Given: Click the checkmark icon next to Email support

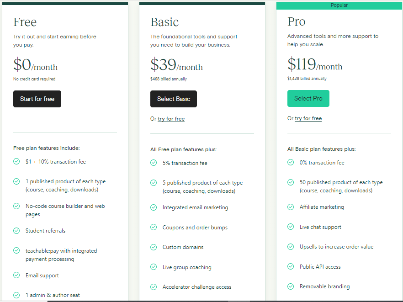Looking at the screenshot, I should click(x=16, y=276).
